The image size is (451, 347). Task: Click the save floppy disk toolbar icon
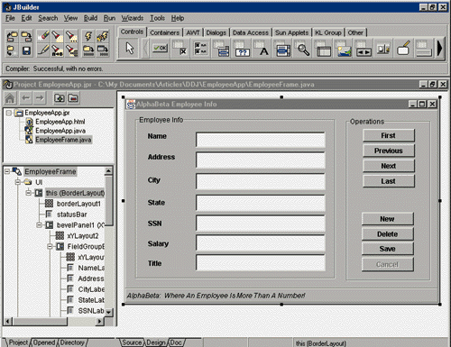point(26,50)
